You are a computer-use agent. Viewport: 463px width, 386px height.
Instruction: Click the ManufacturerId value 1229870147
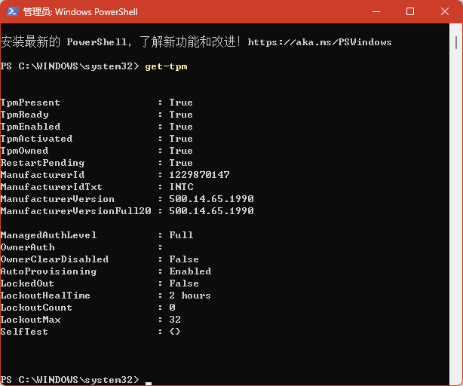point(199,175)
